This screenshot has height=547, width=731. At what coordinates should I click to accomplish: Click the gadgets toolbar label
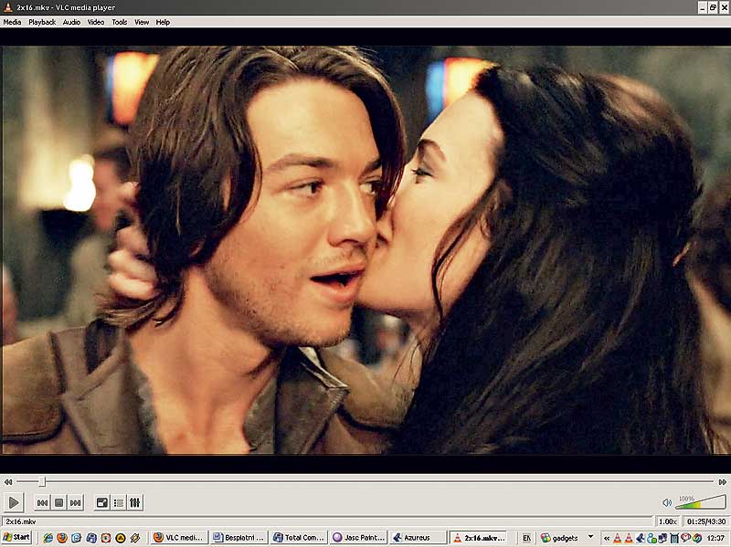point(565,538)
